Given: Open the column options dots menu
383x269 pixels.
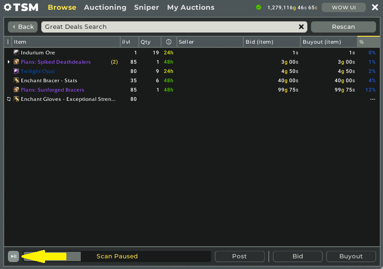Looking at the screenshot, I should click(x=7, y=42).
